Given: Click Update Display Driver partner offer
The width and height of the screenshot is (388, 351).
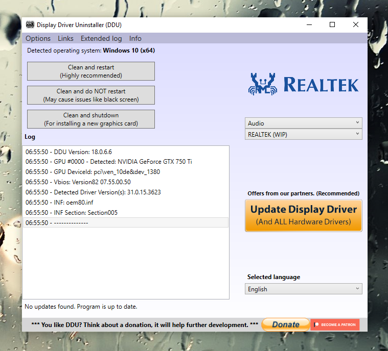Looking at the screenshot, I should (303, 216).
